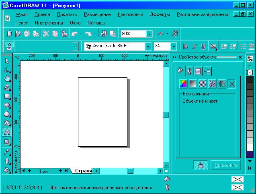Click the Export icon
Image resolution: width=256 pixels, height=194 pixels.
(113, 34)
